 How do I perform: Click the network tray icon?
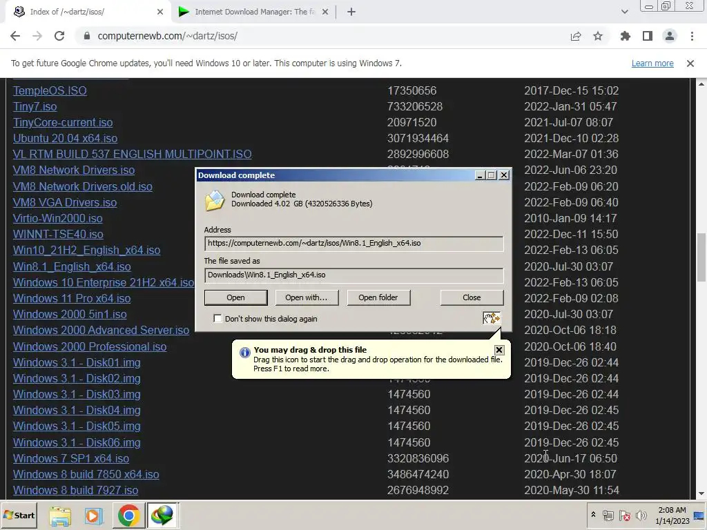point(608,515)
